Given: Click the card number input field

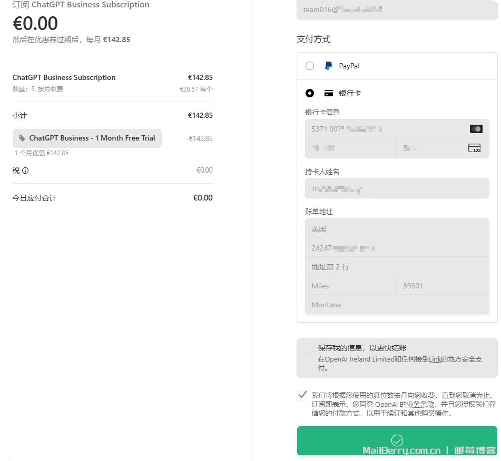Looking at the screenshot, I should coord(385,129).
